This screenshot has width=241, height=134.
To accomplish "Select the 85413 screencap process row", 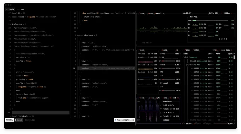I will click(x=208, y=61).
